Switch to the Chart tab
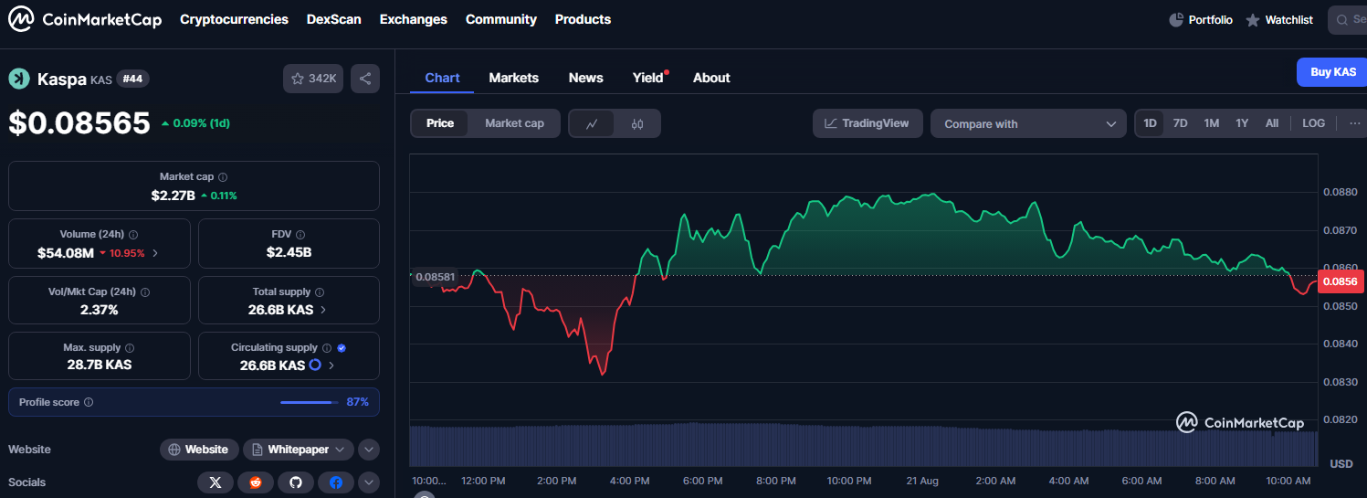The height and width of the screenshot is (498, 1367). coord(442,78)
